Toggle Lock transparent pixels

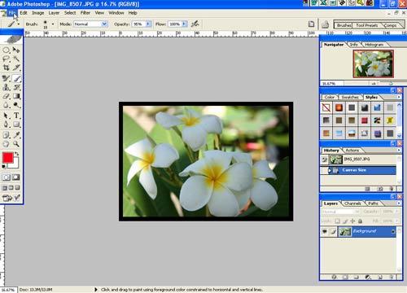[x=337, y=221]
